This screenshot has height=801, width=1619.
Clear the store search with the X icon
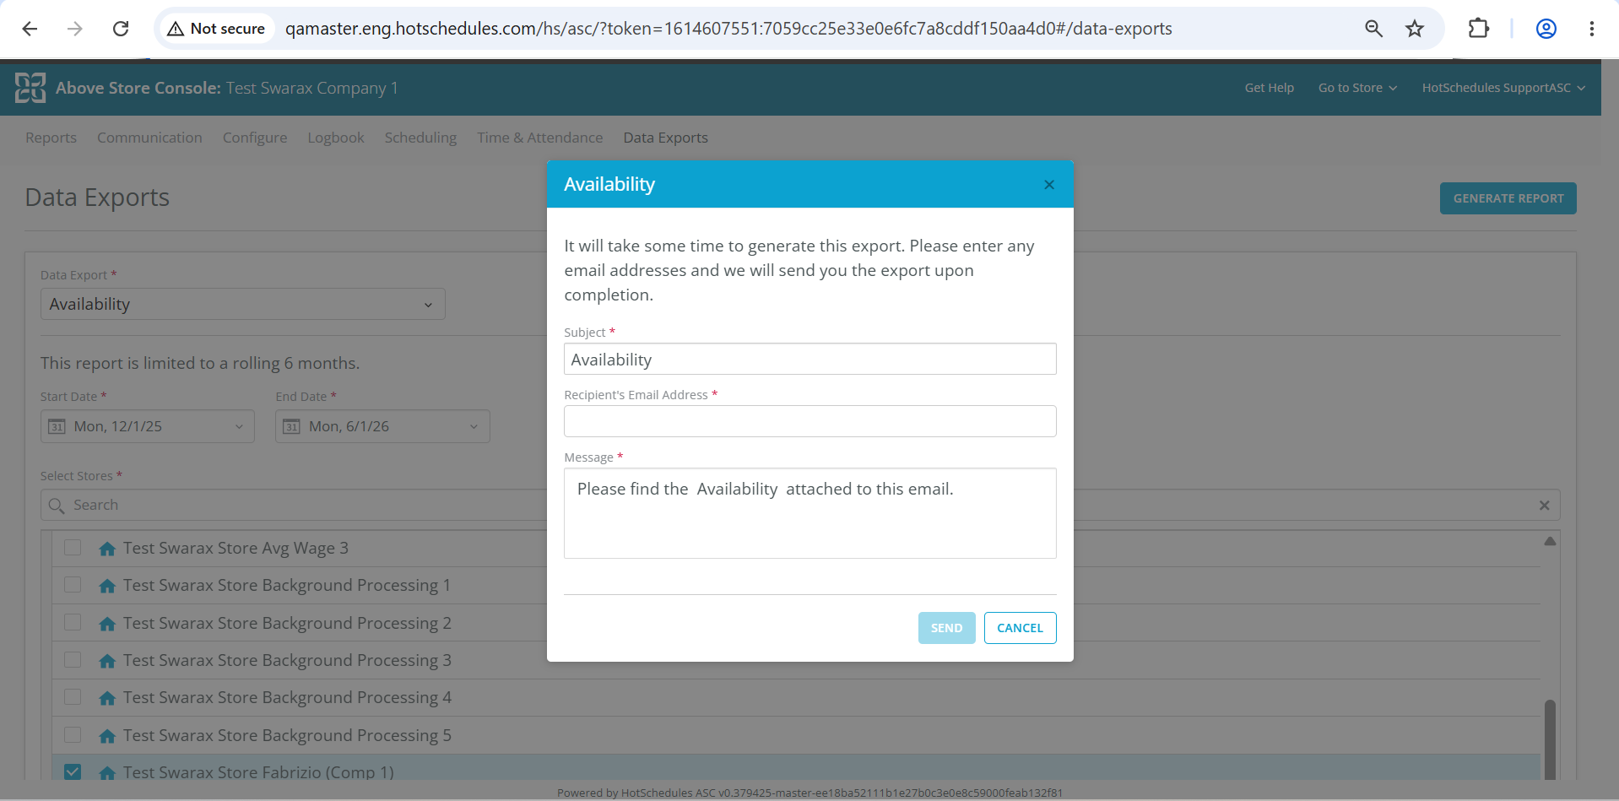pos(1544,506)
